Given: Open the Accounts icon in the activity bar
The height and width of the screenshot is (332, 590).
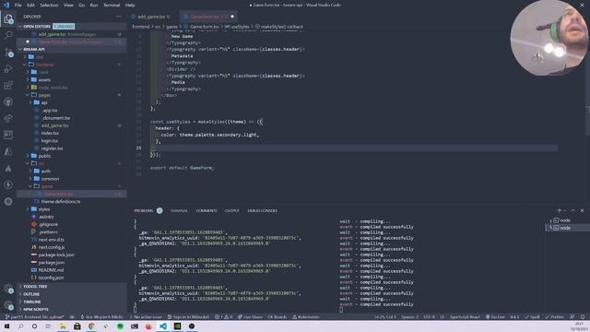Looking at the screenshot, I should 8,289.
